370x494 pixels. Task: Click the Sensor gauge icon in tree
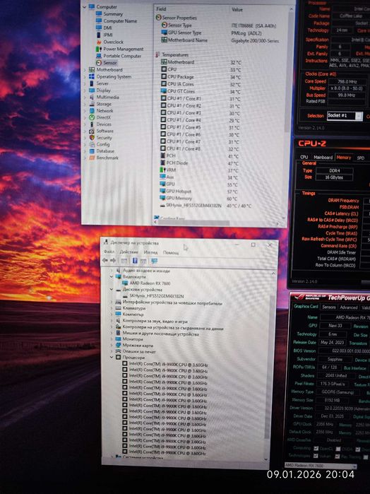99,63
